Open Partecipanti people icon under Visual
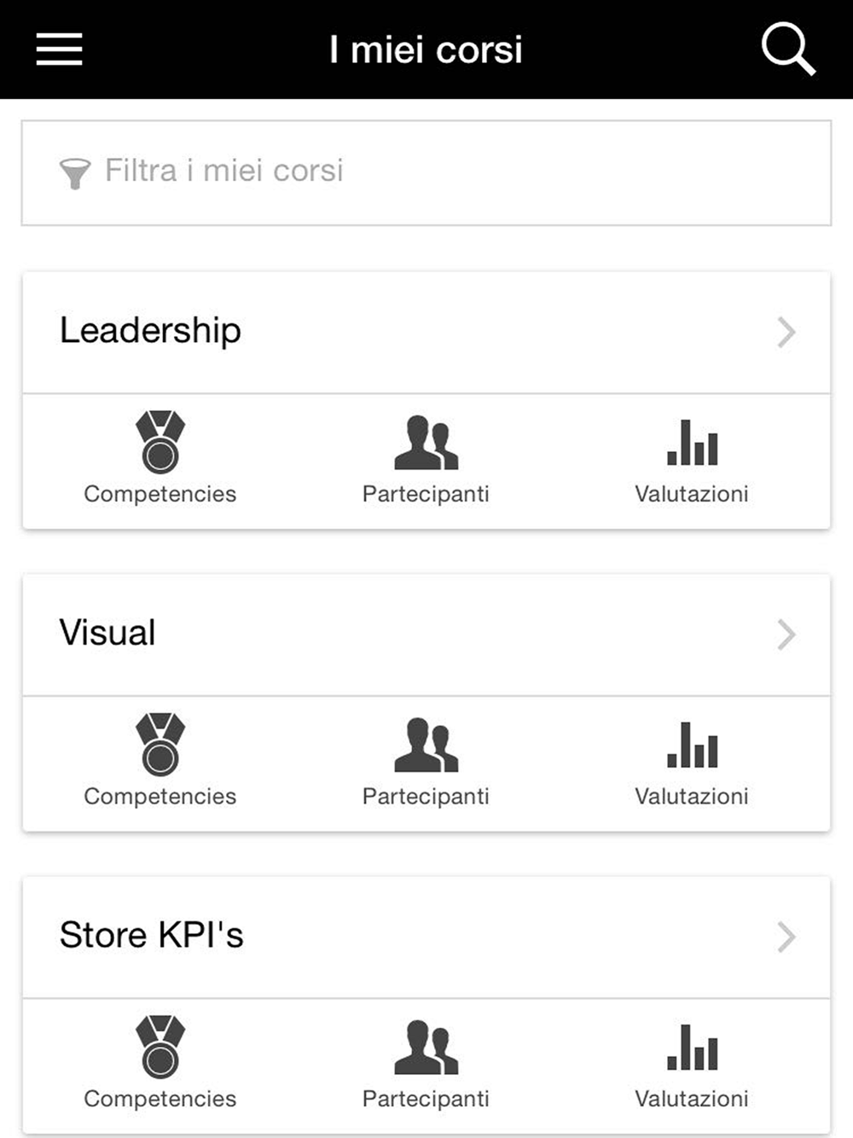This screenshot has height=1138, width=853. click(426, 745)
